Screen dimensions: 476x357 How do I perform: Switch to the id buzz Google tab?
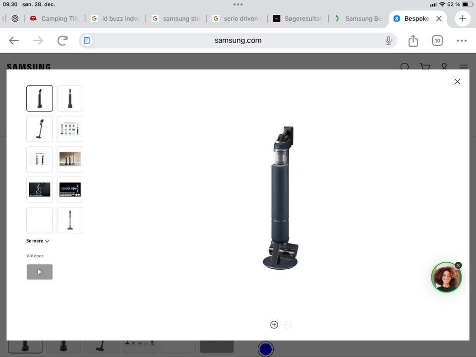(x=116, y=18)
